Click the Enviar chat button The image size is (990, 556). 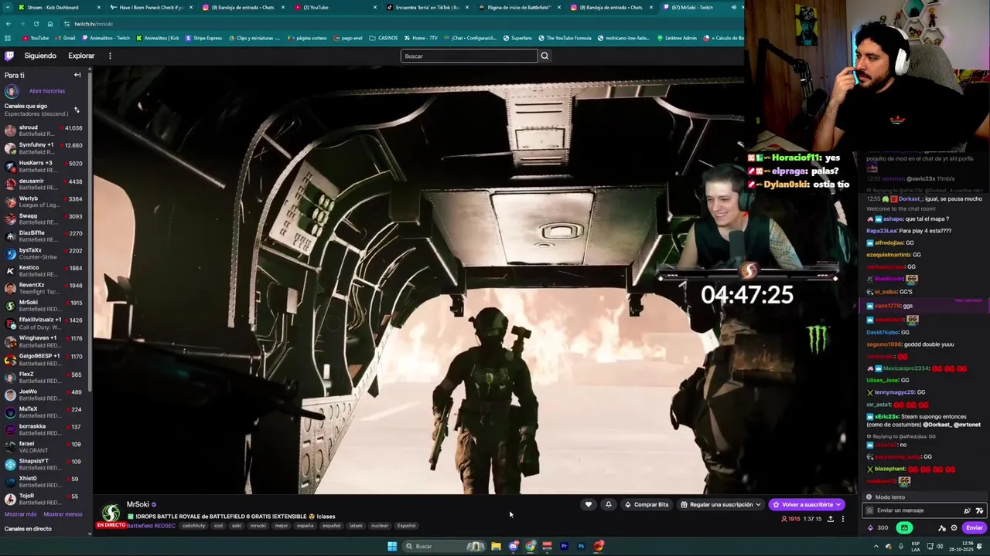tap(974, 528)
